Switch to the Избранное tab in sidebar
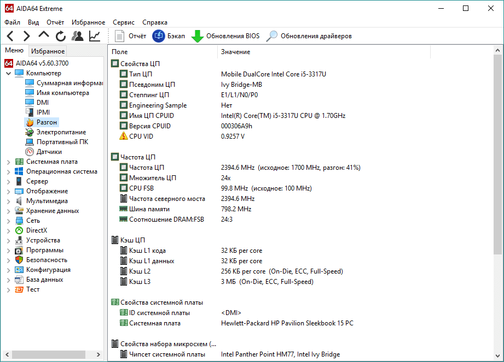This screenshot has width=504, height=362. (x=48, y=51)
